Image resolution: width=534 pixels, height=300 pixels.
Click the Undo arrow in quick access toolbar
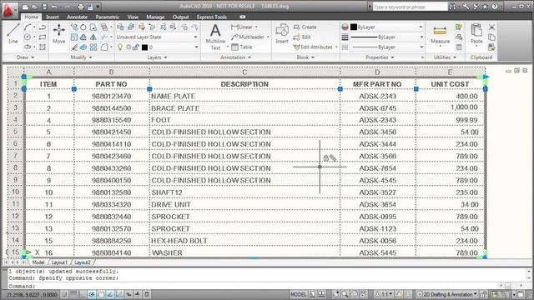point(54,7)
